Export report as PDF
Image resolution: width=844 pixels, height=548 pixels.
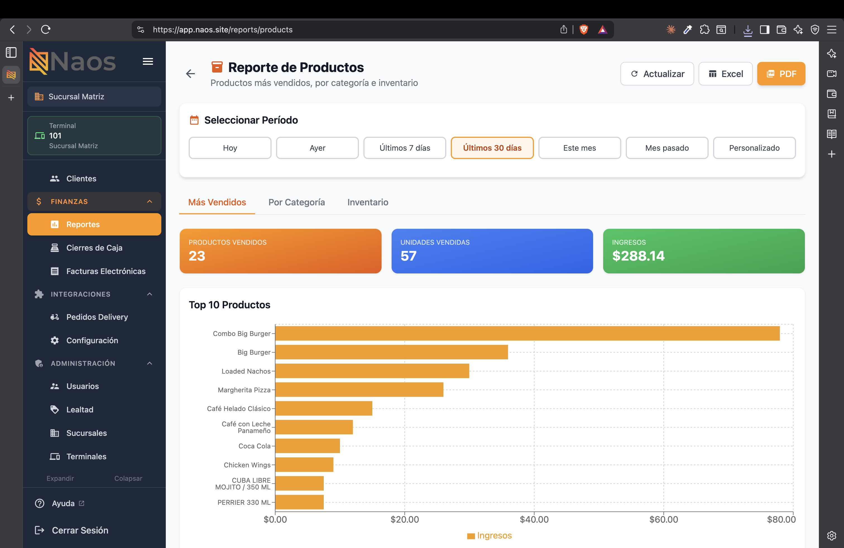click(x=781, y=74)
